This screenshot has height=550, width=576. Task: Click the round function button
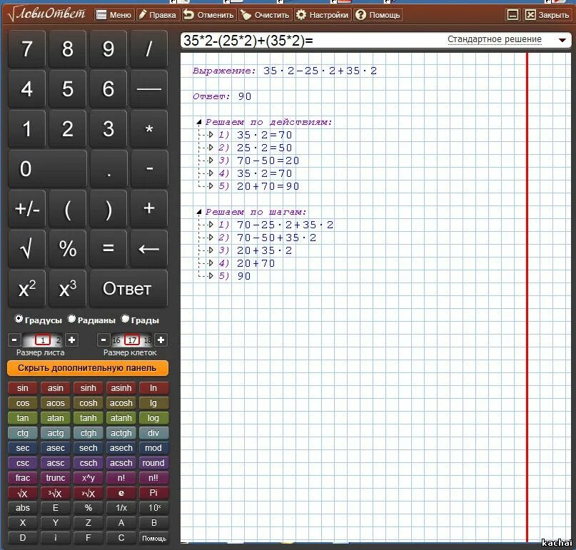[153, 463]
